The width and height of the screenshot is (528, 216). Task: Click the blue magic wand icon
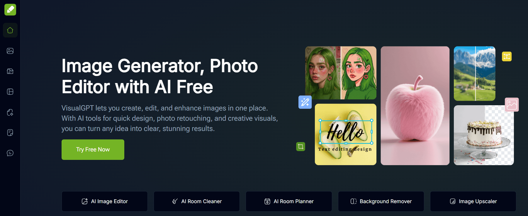tap(305, 102)
